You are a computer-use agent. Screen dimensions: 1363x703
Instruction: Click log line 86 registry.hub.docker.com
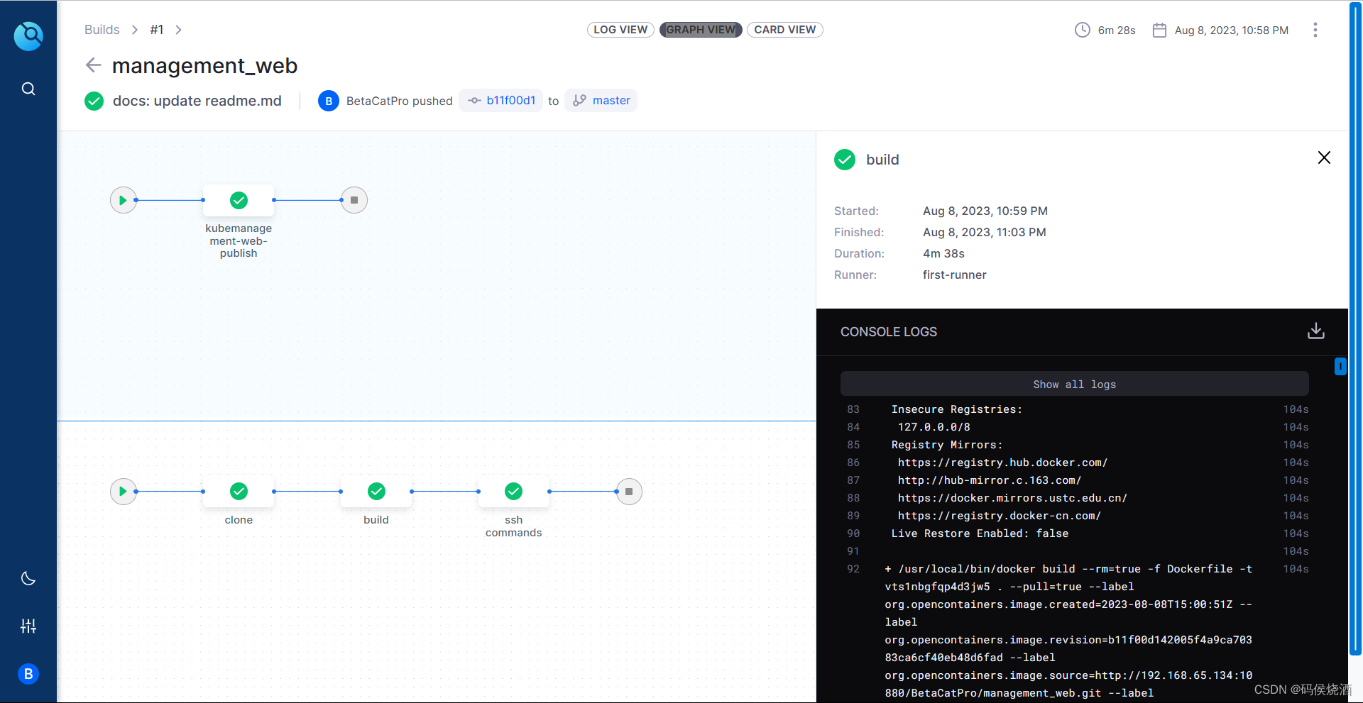click(1002, 463)
